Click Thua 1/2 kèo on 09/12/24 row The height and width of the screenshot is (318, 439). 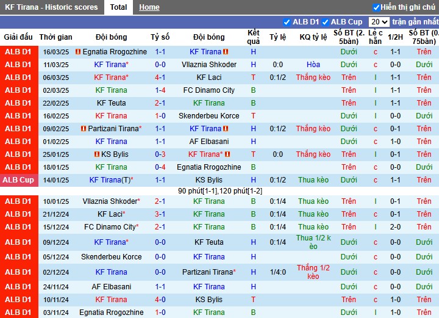(313, 242)
